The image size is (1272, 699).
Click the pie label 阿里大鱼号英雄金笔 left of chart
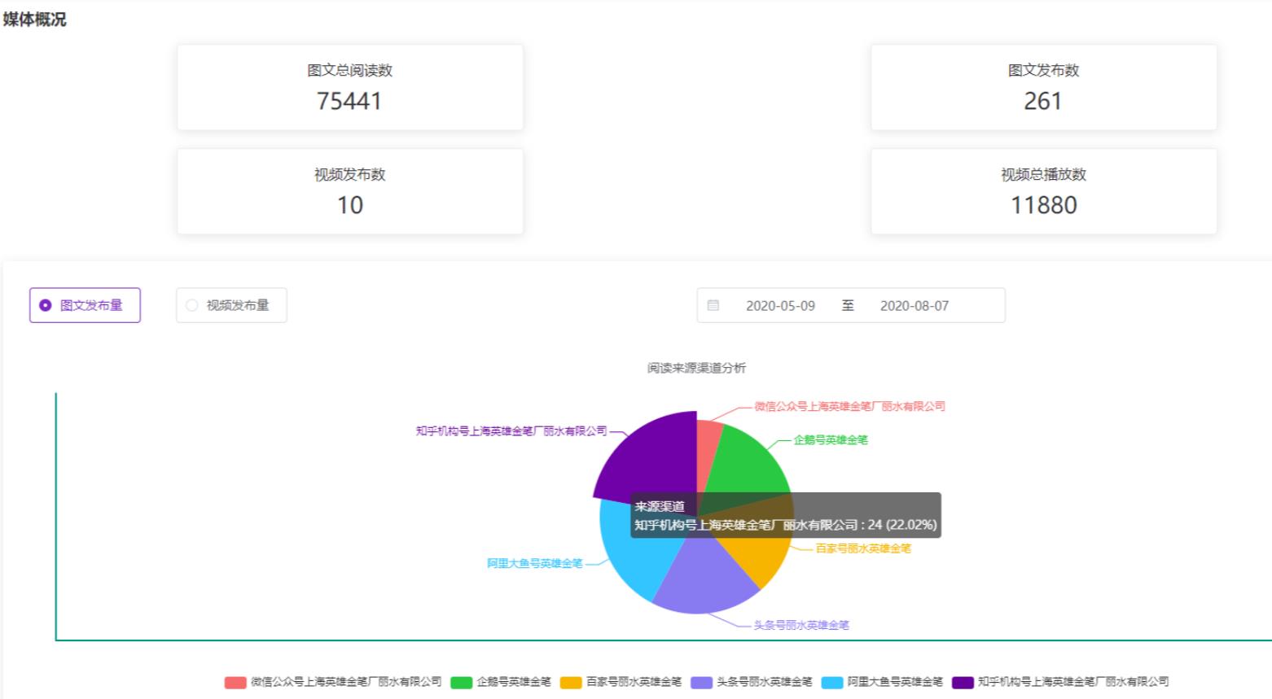pyautogui.click(x=535, y=563)
